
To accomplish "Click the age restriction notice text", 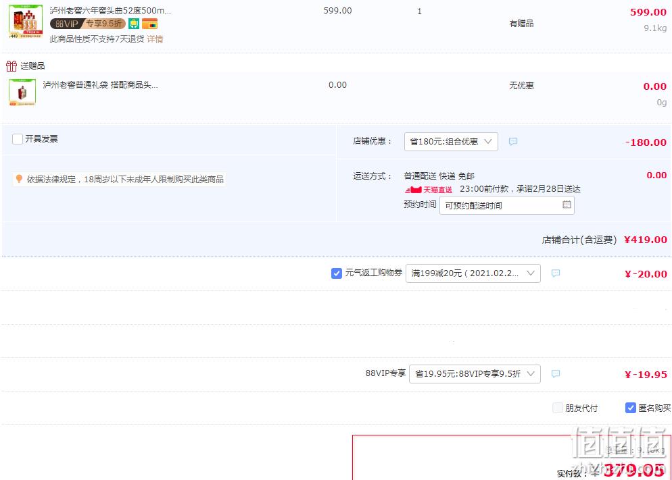I will point(125,180).
